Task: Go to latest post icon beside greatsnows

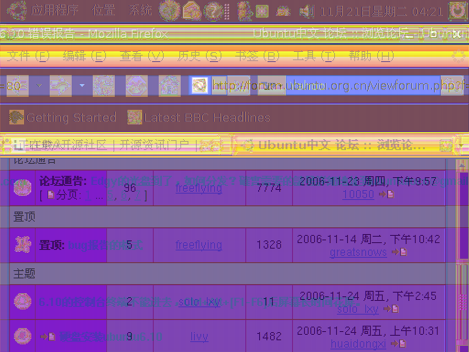Action: coord(399,252)
